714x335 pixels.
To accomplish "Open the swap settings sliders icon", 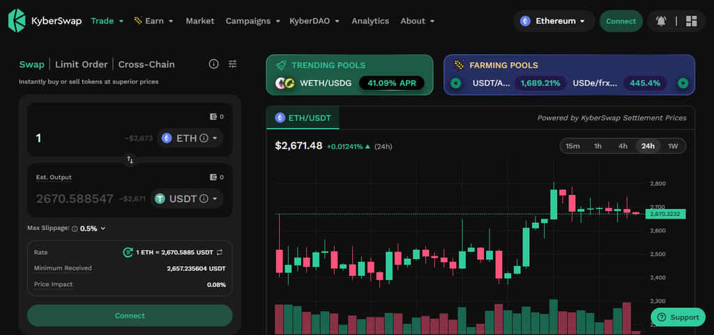I will 233,64.
